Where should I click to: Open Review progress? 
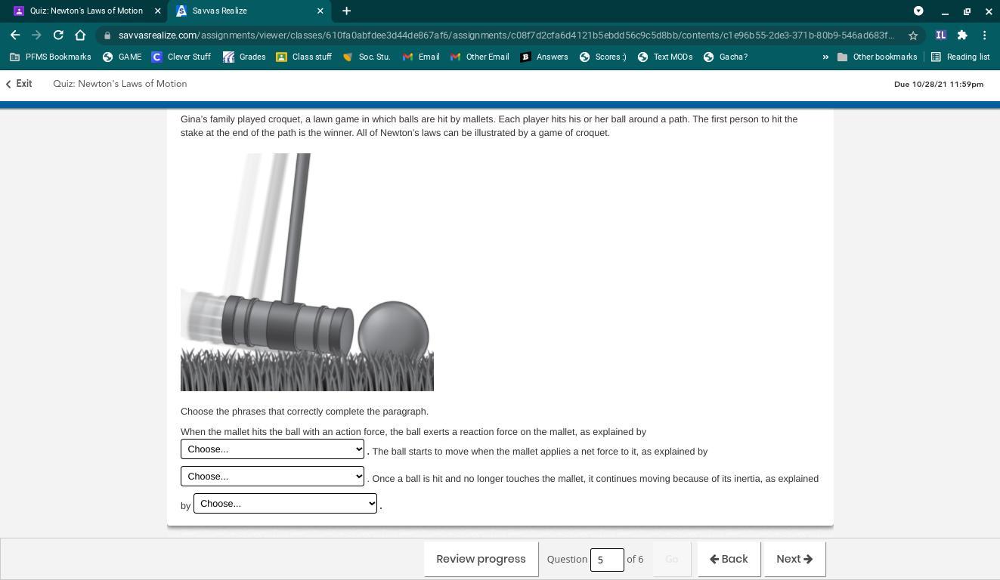[x=481, y=559]
